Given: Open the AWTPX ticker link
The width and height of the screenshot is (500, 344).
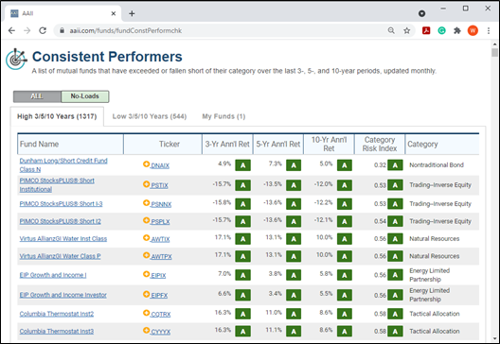Looking at the screenshot, I should coord(161,256).
